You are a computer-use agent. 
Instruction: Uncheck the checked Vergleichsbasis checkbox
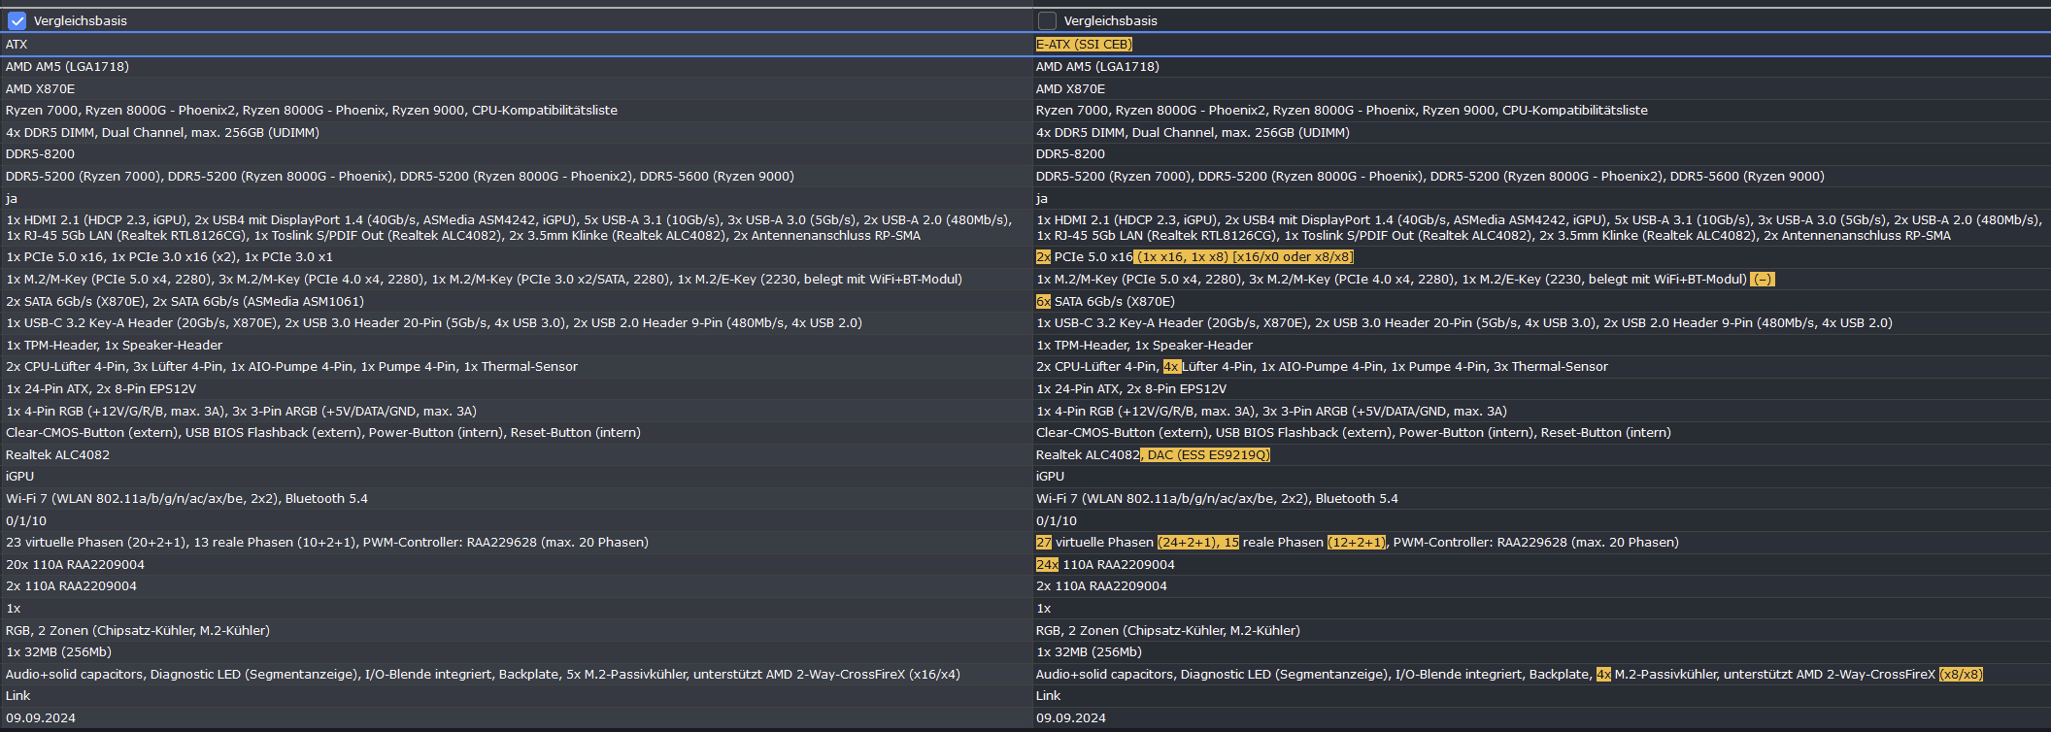tap(17, 20)
